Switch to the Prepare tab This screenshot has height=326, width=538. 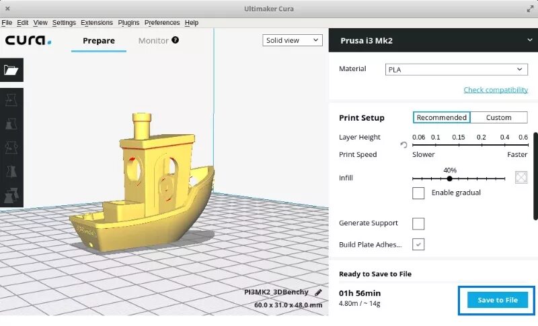click(99, 41)
